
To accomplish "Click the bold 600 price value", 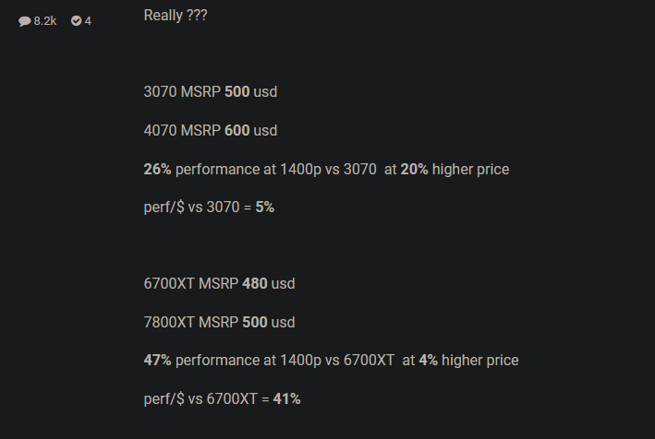I will [237, 131].
